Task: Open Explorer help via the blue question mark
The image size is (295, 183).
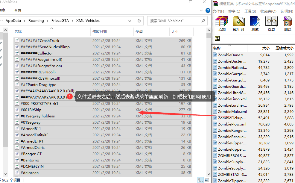Action: 208,10
